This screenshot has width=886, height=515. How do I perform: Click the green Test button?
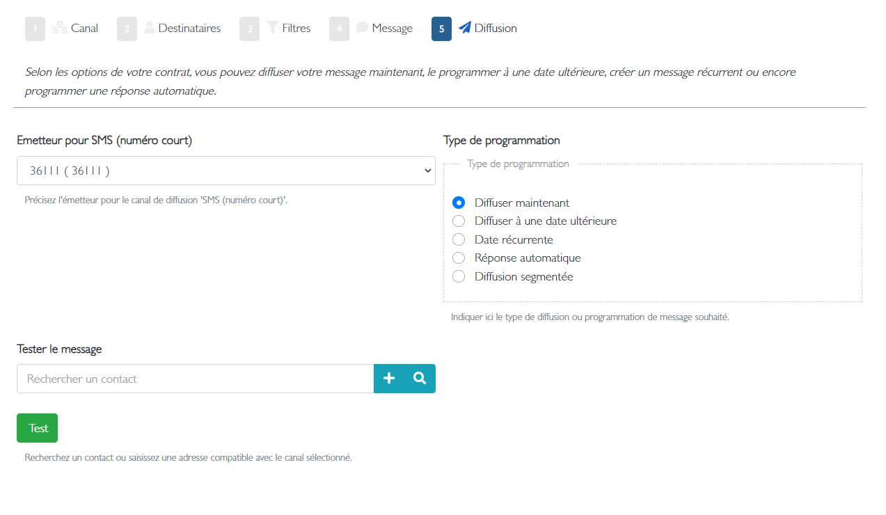[37, 428]
